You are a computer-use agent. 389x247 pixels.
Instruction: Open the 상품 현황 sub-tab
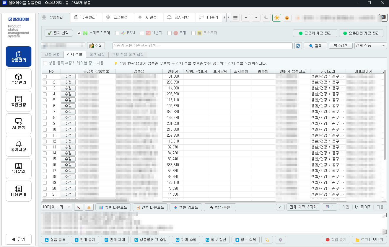coord(52,55)
